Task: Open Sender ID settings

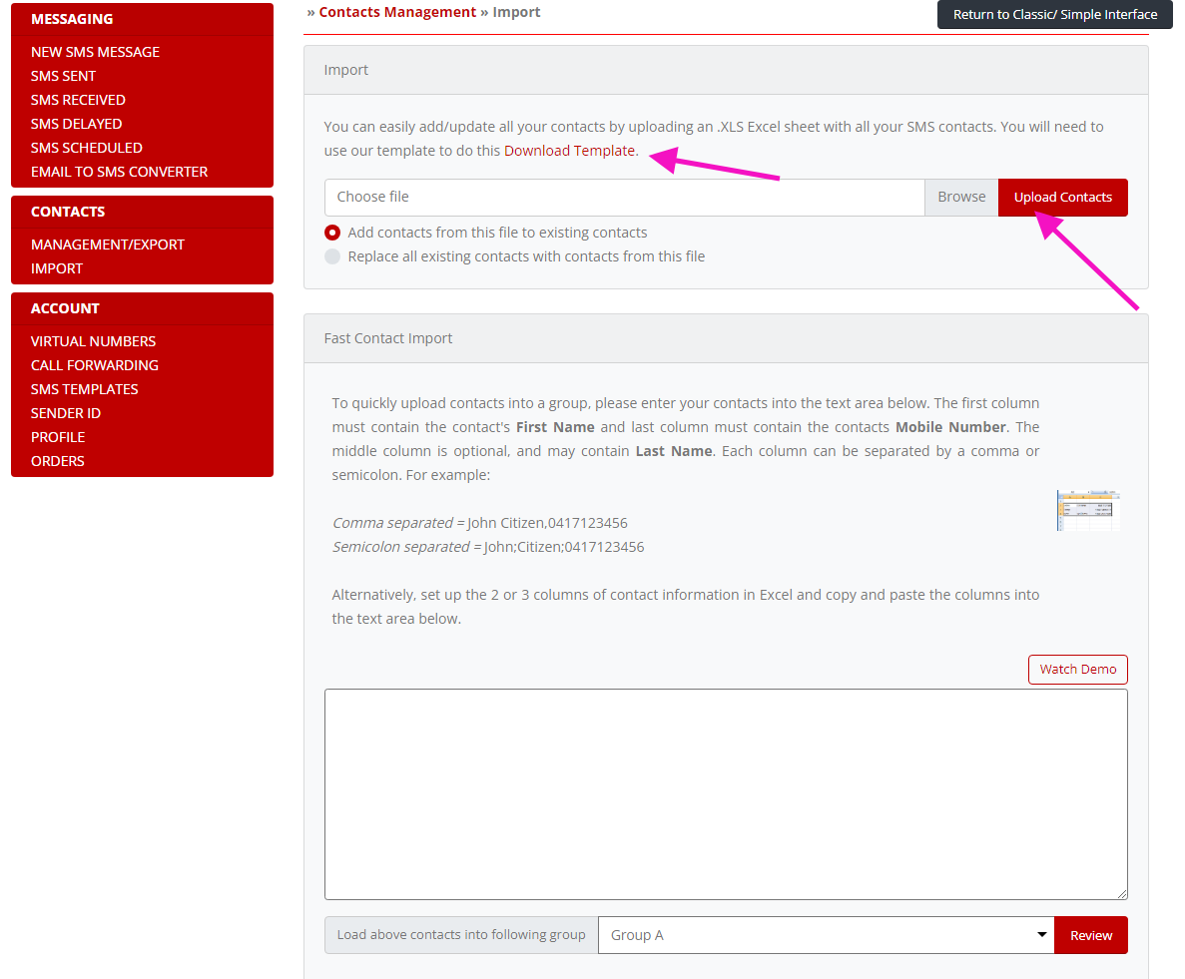Action: (x=66, y=413)
